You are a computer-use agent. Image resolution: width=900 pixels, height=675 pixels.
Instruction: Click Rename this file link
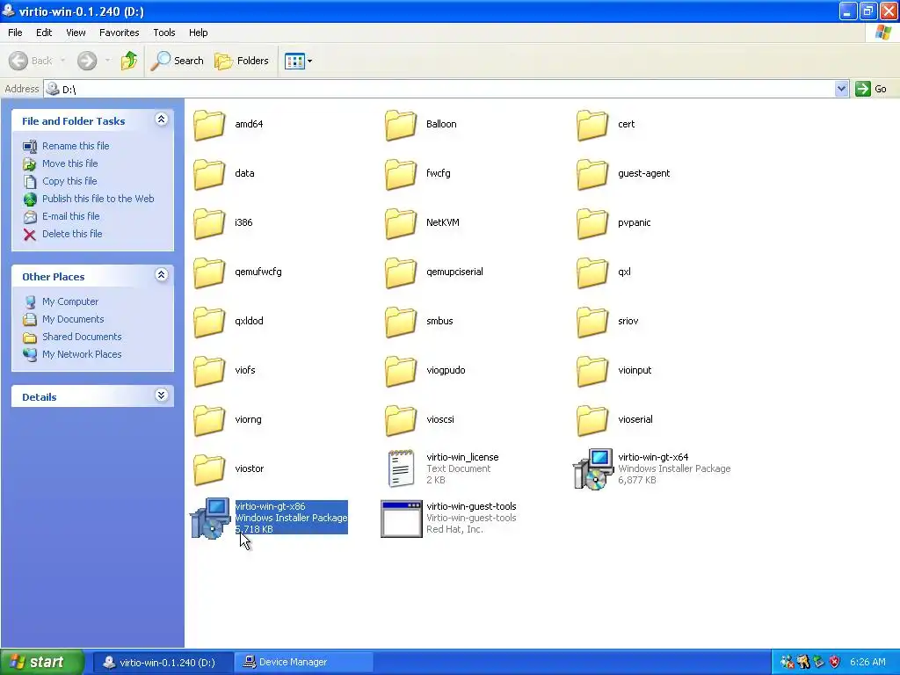pos(76,146)
